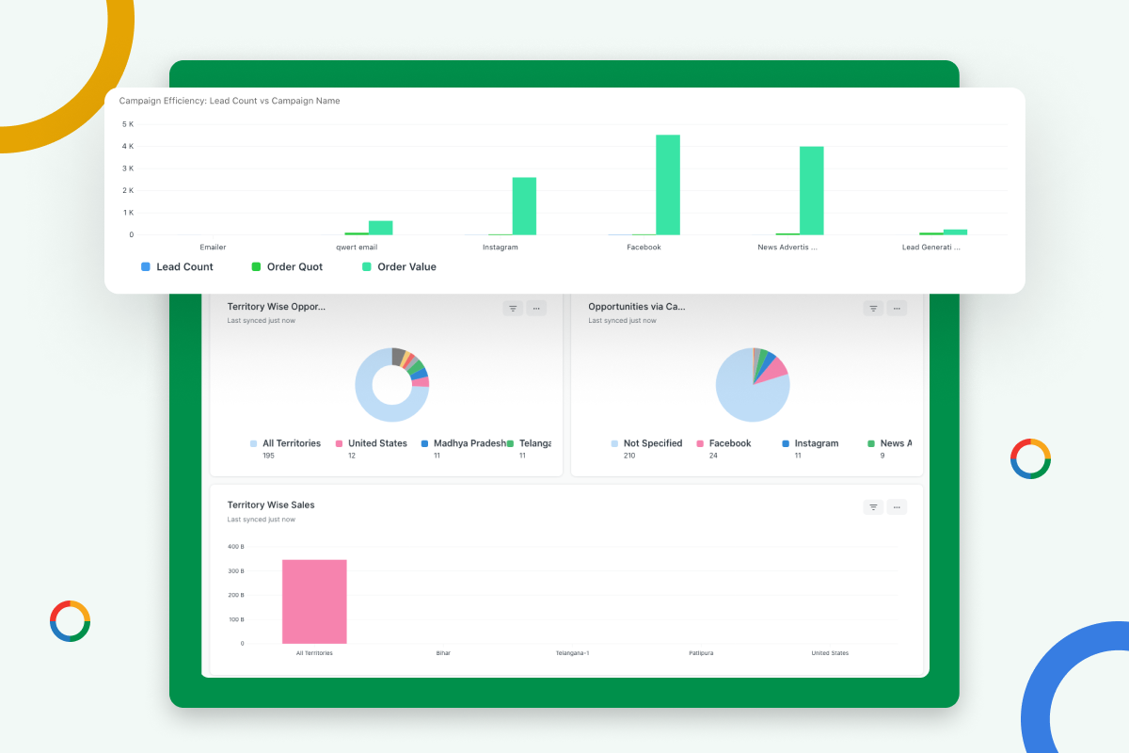Click 'United States' axis label in sales chart

[x=830, y=653]
